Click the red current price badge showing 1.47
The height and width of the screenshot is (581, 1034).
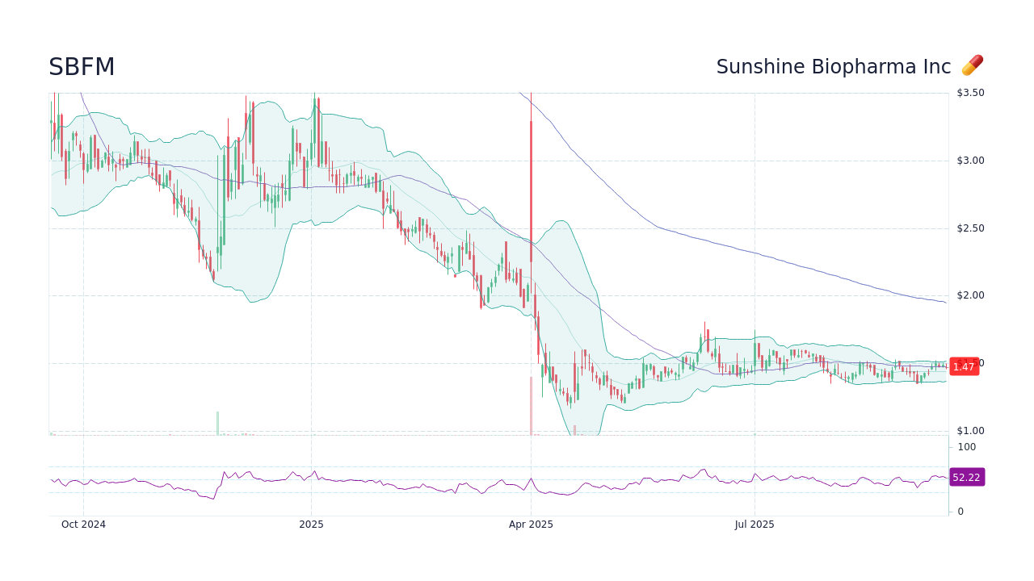pos(964,366)
